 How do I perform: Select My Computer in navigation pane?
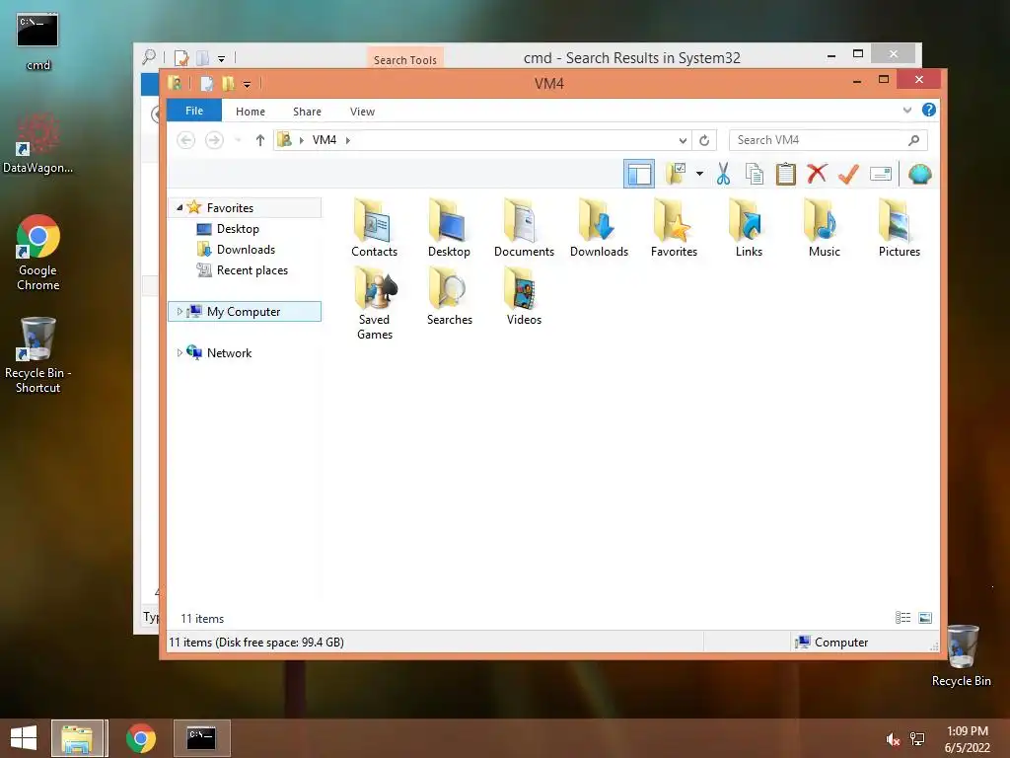point(244,311)
